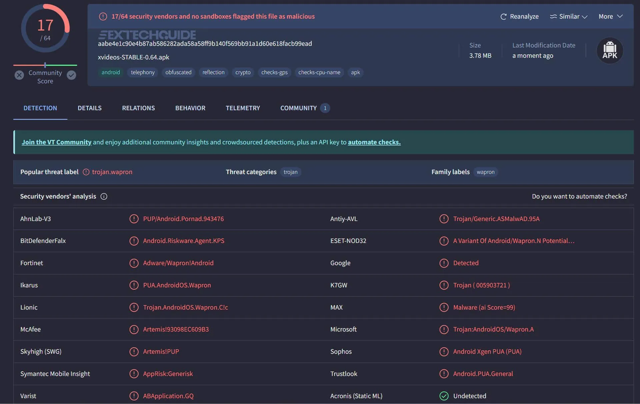Image resolution: width=640 pixels, height=404 pixels.
Task: Expand the Similar dropdown chevron
Action: point(585,17)
